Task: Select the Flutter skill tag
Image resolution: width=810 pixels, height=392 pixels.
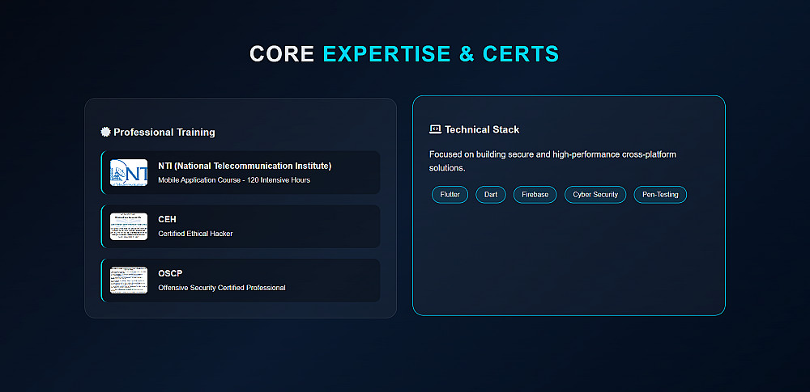Action: (450, 195)
